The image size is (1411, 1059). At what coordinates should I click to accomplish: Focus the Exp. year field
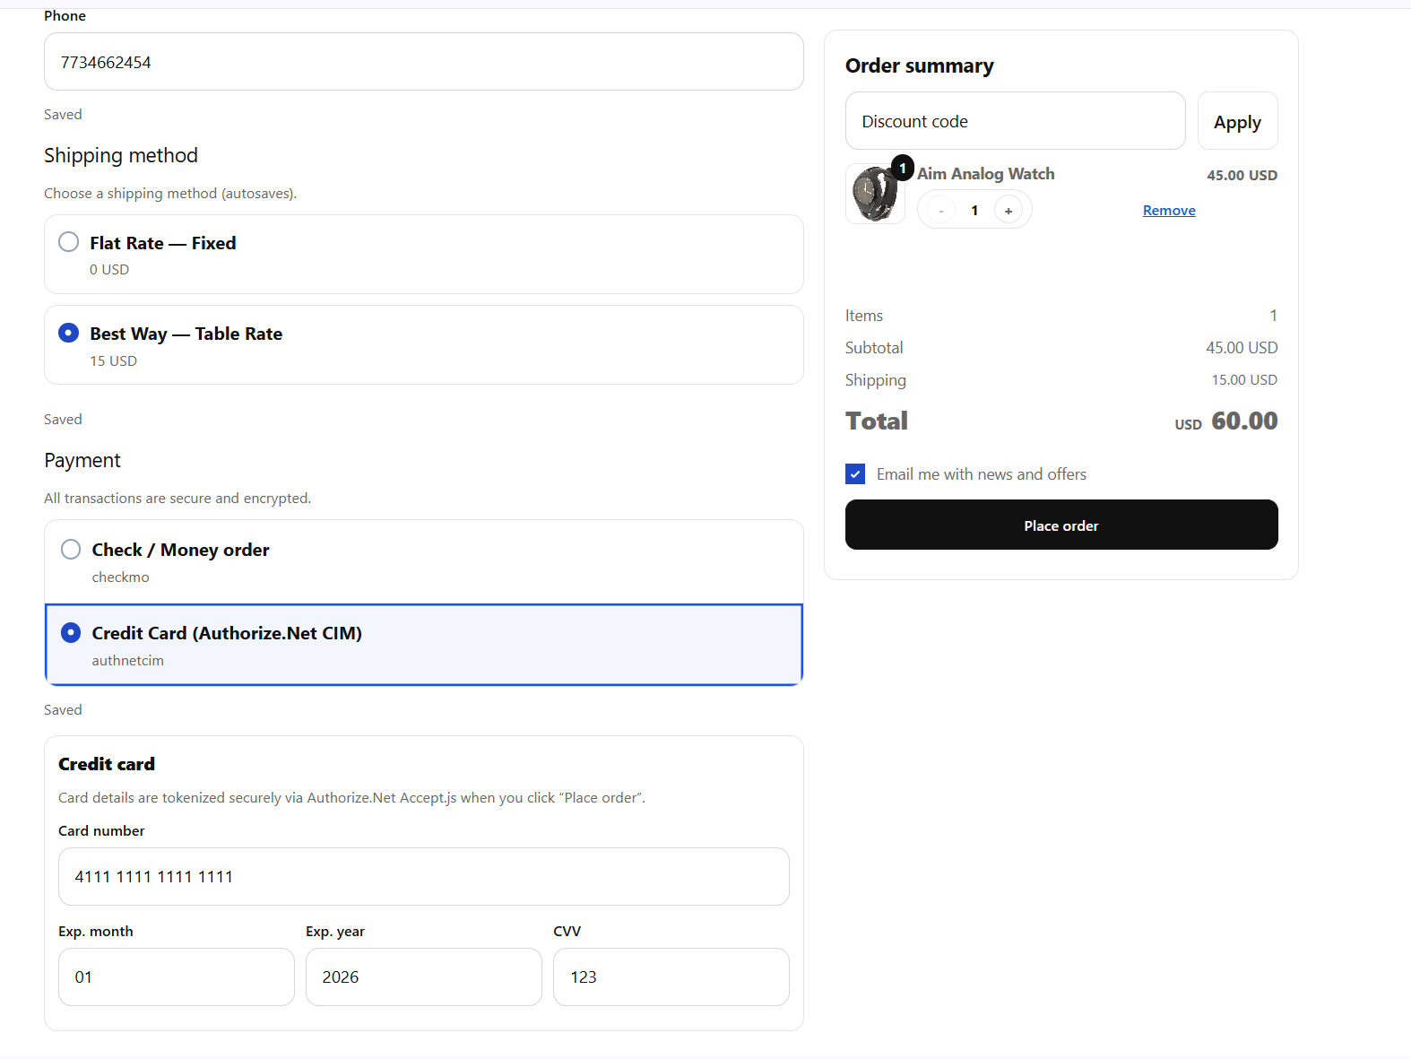pyautogui.click(x=424, y=977)
